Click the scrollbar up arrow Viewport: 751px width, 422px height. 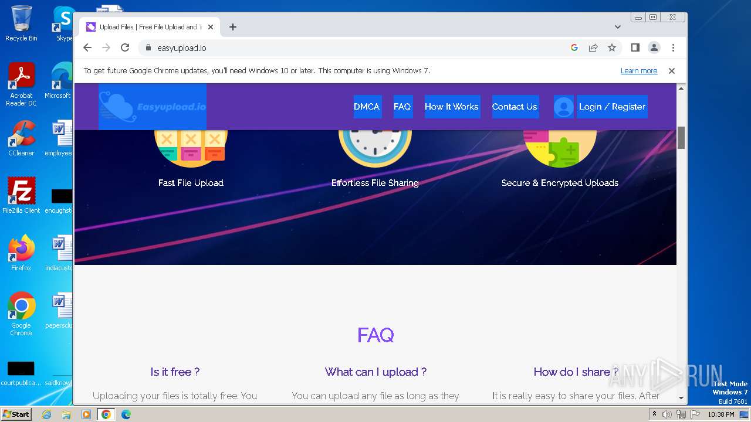tap(681, 89)
